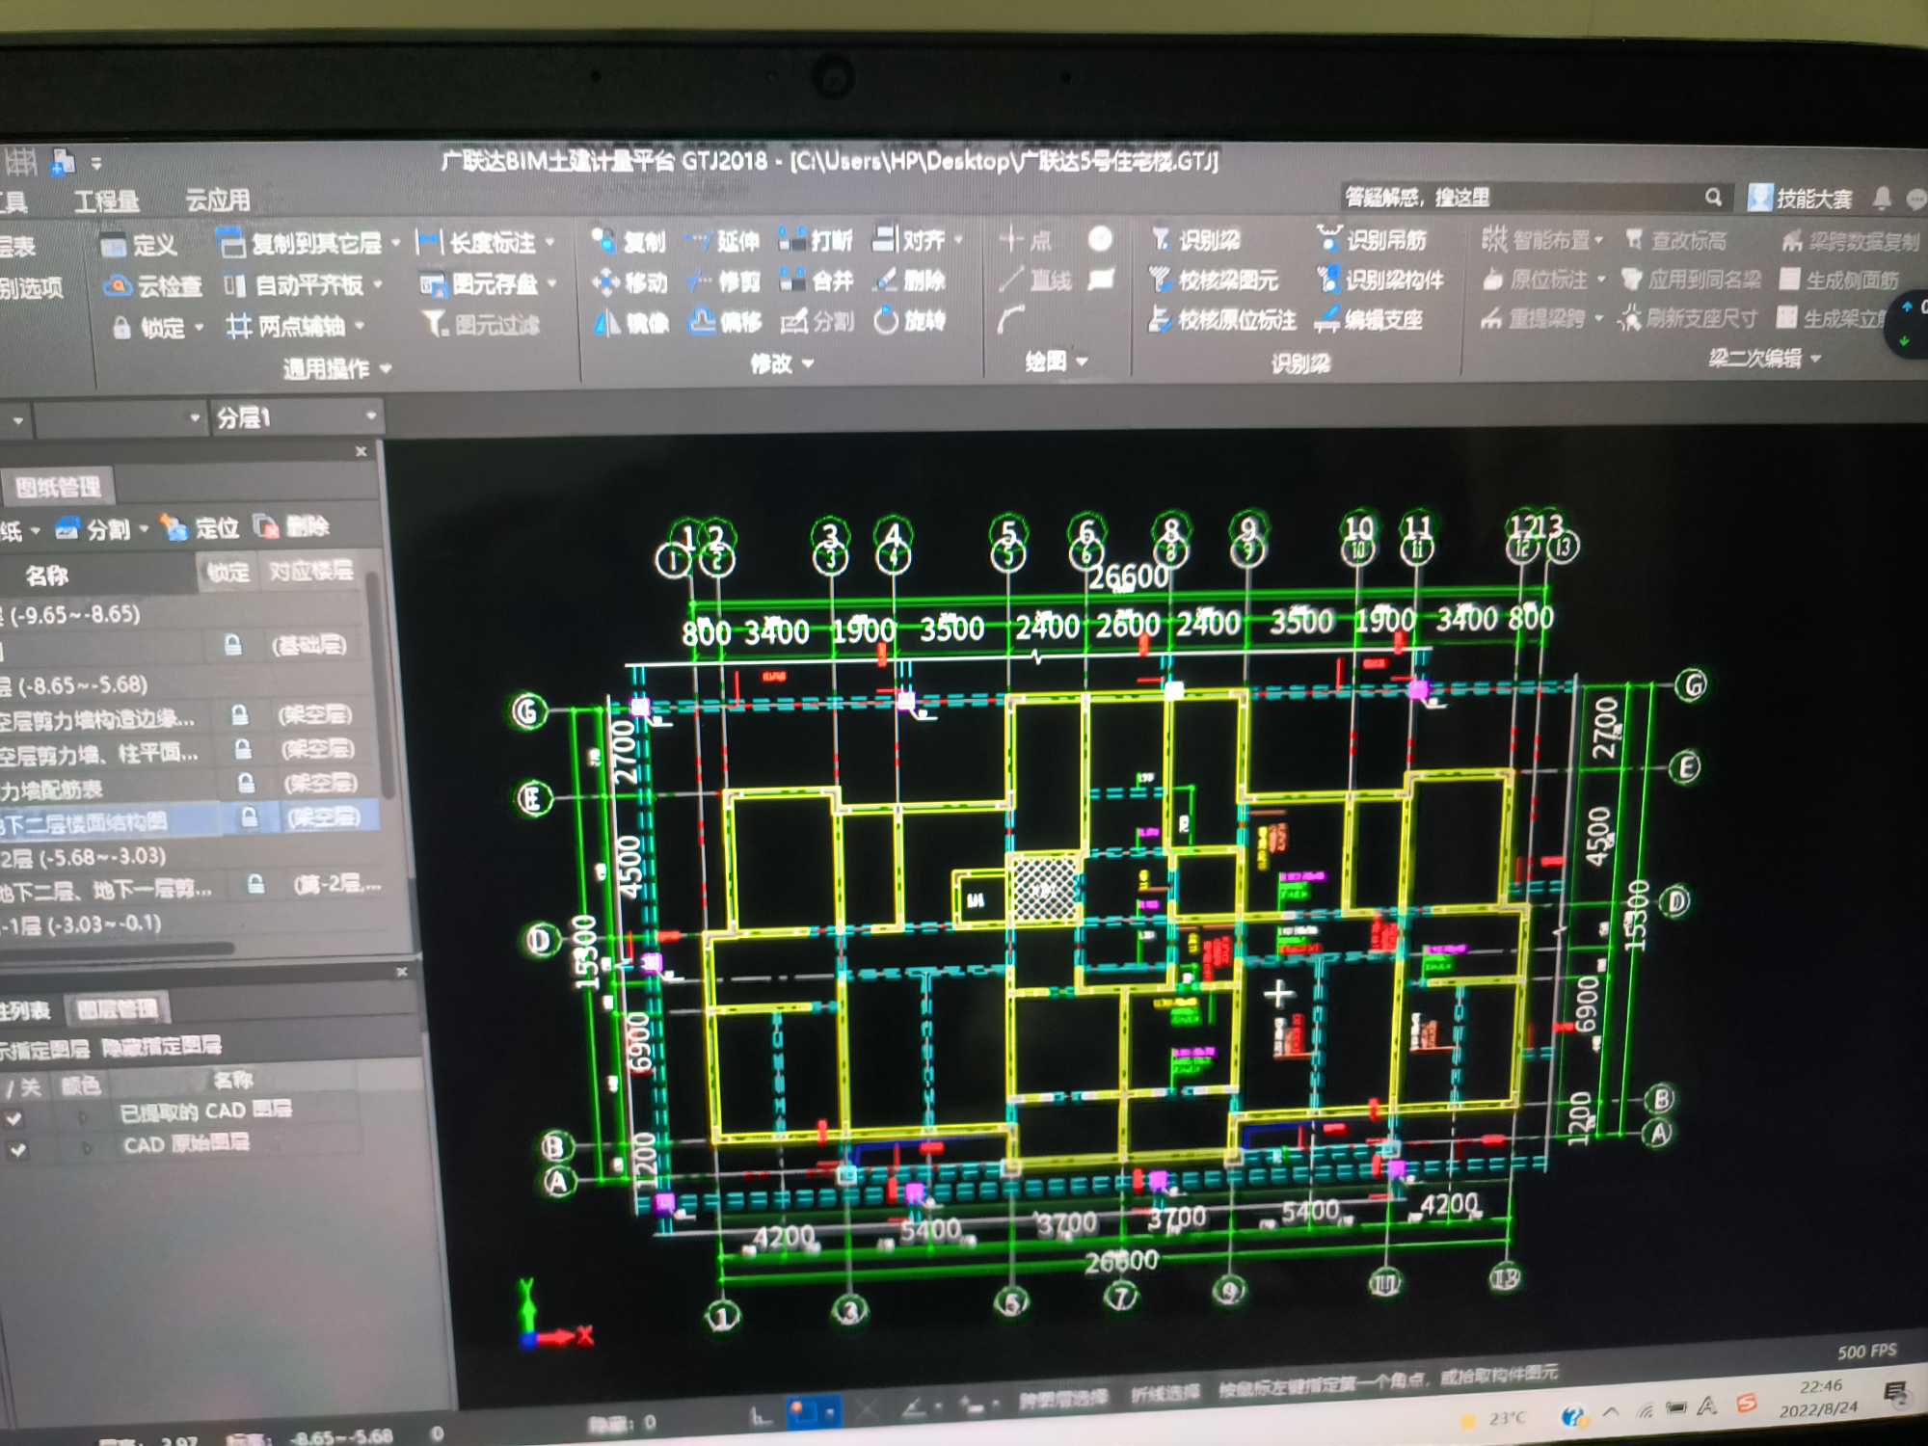Click the 识别梁 tool

click(1195, 240)
